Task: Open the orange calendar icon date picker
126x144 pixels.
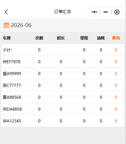Action: tap(6, 25)
